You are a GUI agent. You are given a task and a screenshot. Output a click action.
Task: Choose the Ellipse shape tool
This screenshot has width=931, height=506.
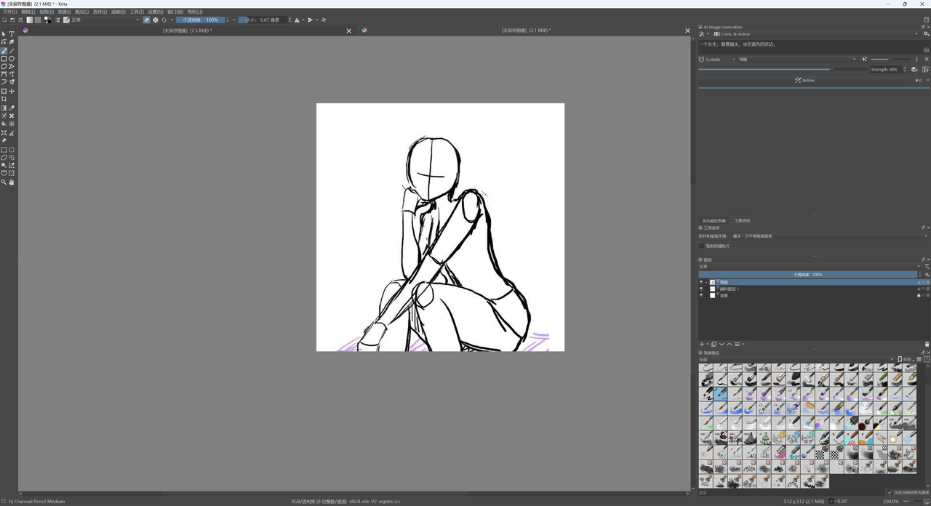pyautogui.click(x=12, y=59)
